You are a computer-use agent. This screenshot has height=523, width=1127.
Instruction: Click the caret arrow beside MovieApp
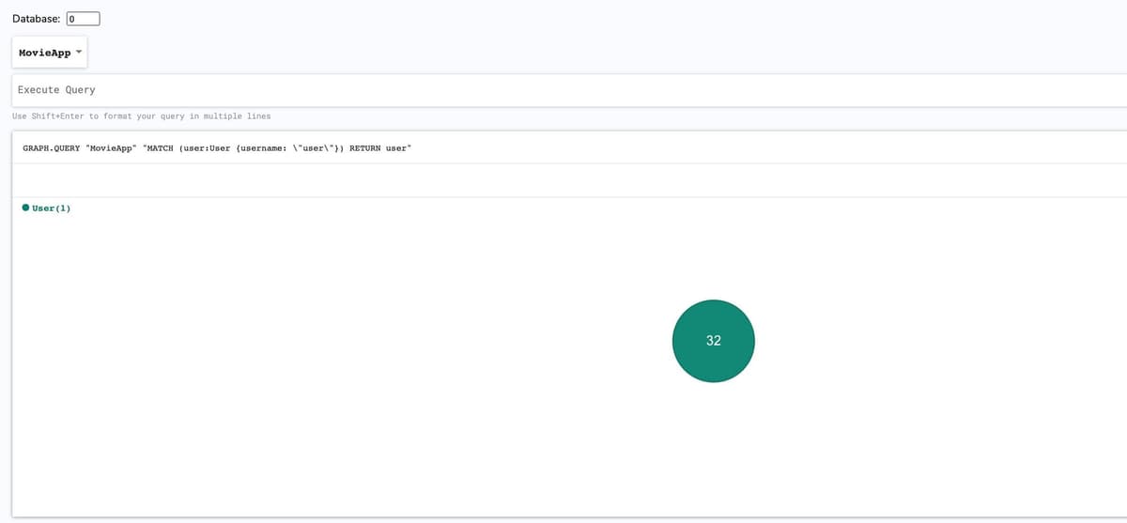[79, 52]
